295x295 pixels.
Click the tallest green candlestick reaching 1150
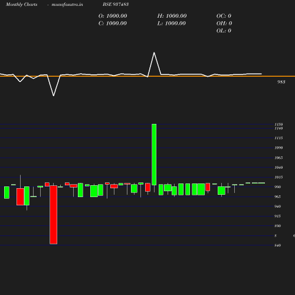click(x=154, y=155)
